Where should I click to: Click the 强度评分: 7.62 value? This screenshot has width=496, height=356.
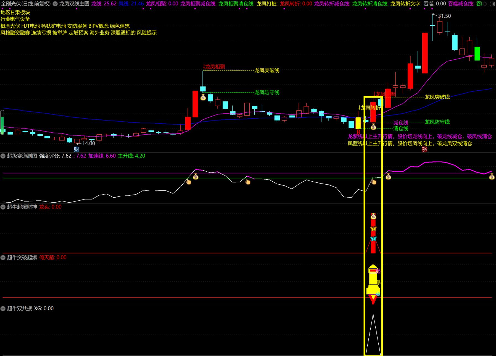(55, 156)
